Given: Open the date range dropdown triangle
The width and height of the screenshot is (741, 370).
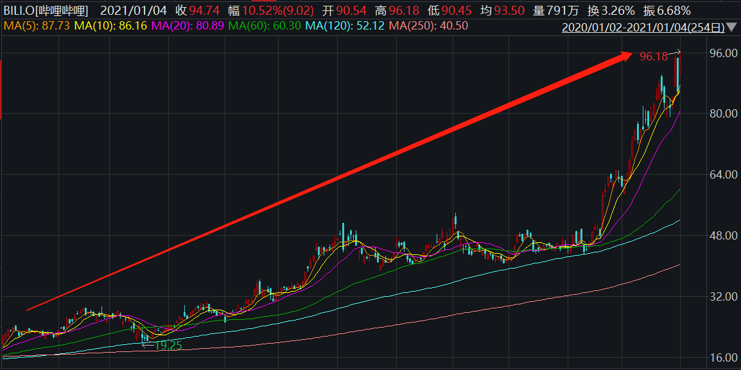Looking at the screenshot, I should (731, 27).
